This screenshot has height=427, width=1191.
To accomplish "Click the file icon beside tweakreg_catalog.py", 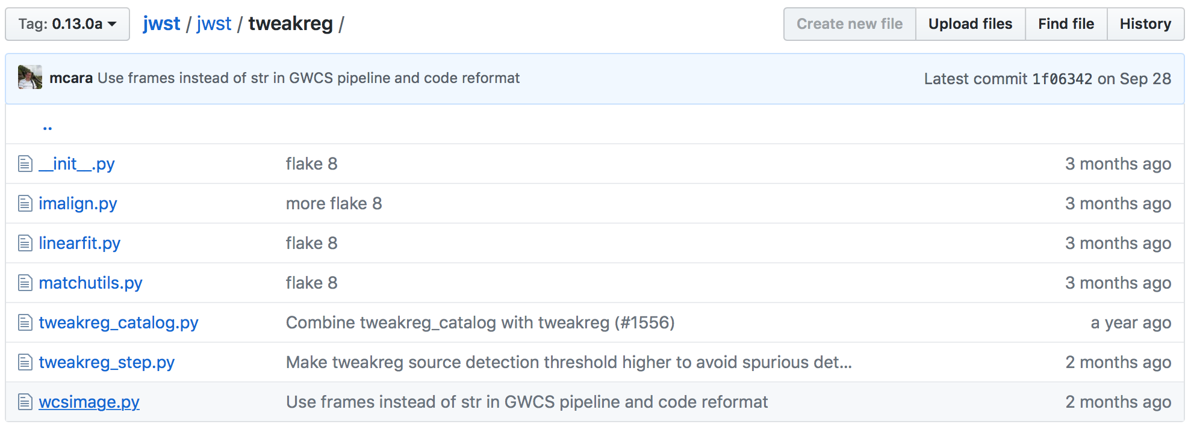I will click(25, 322).
